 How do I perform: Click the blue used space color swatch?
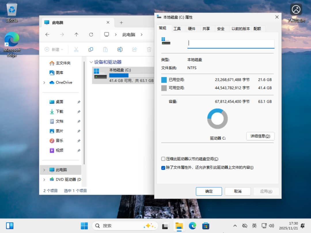164,80
